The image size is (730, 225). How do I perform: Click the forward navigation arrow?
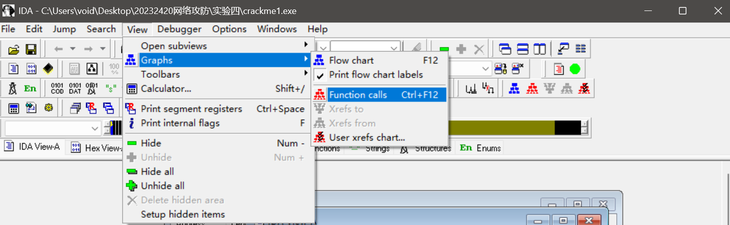[88, 49]
